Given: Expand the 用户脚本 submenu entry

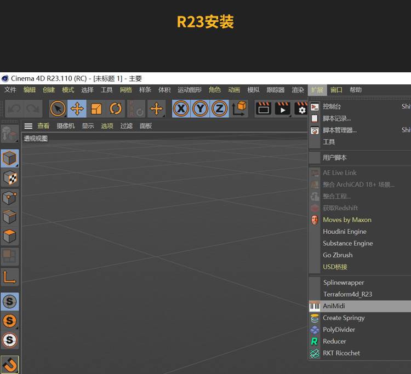Looking at the screenshot, I should (x=360, y=158).
